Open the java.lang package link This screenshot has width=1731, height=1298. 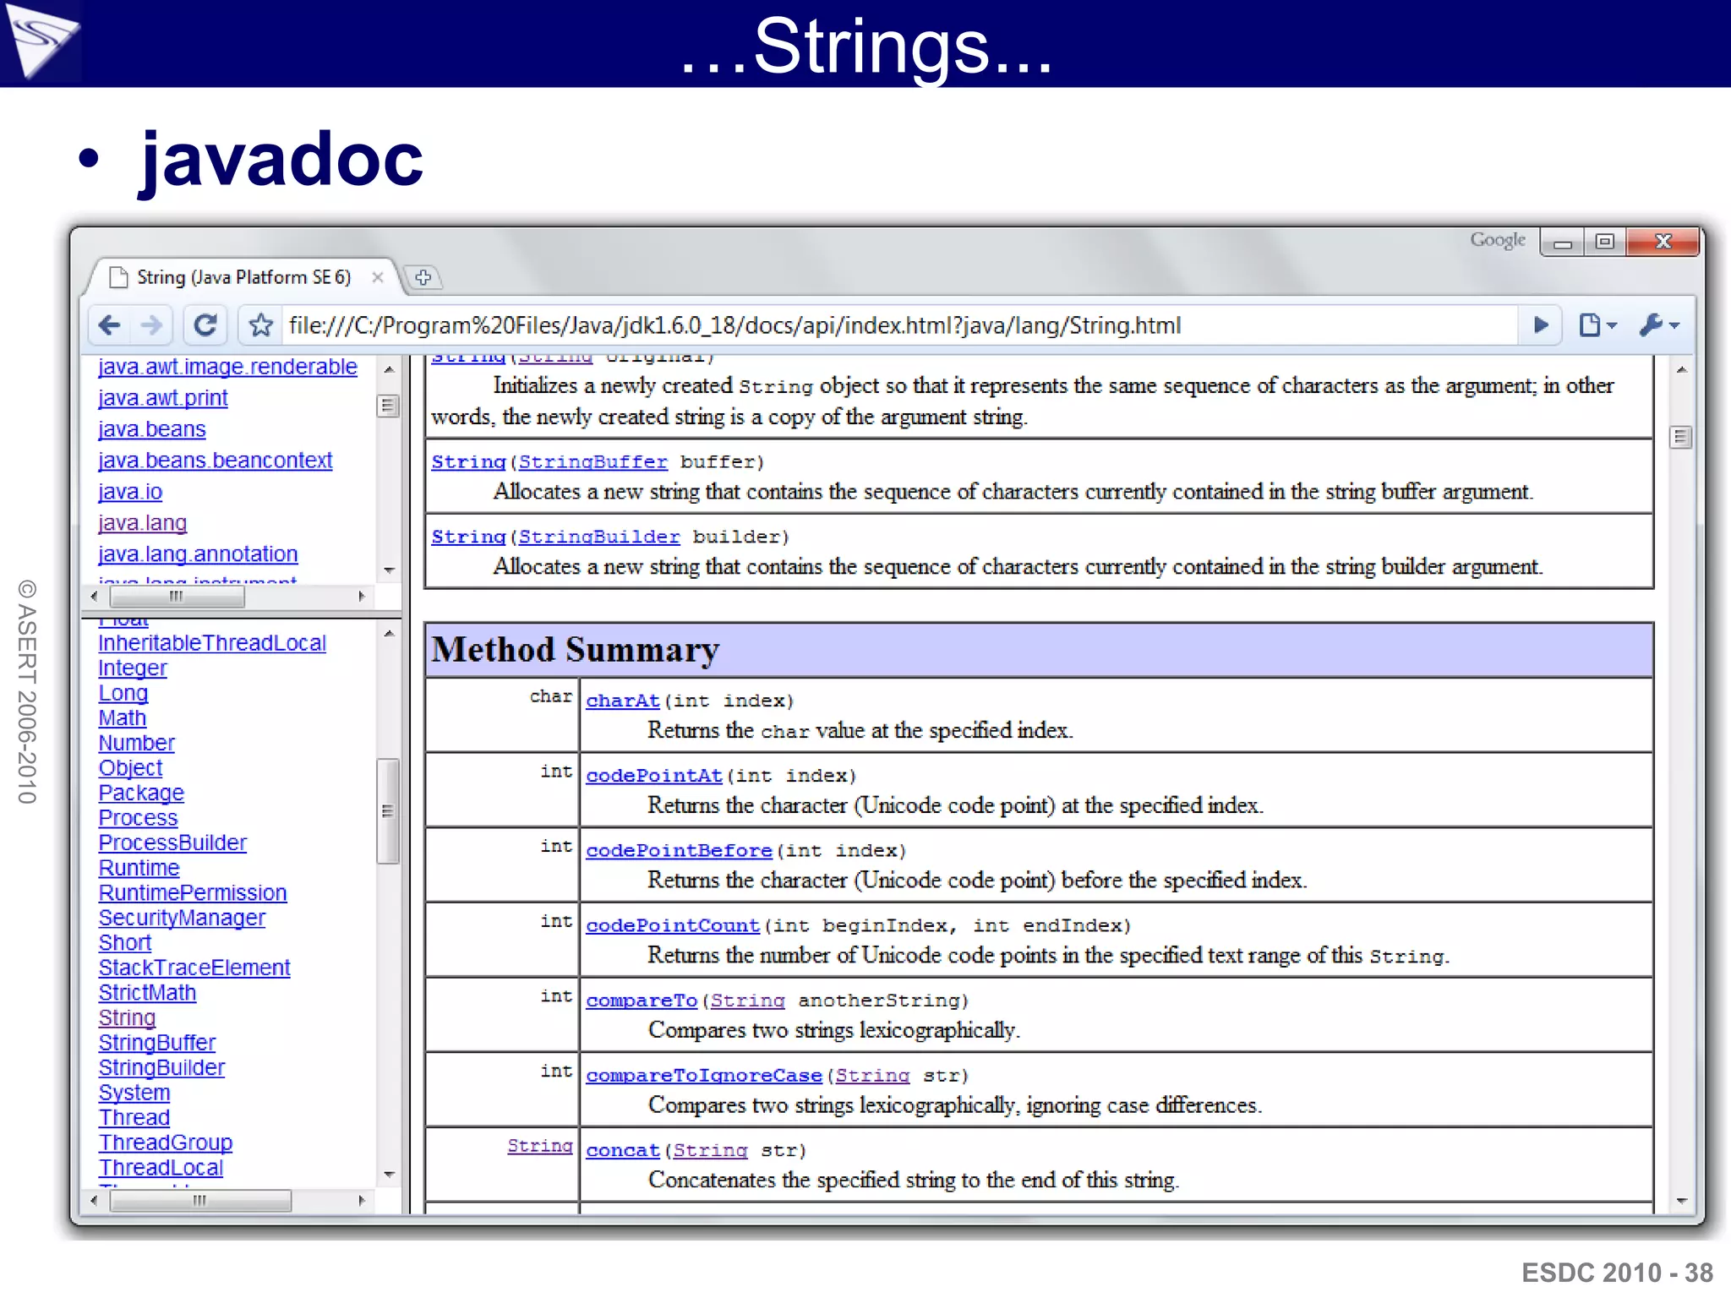coord(142,523)
